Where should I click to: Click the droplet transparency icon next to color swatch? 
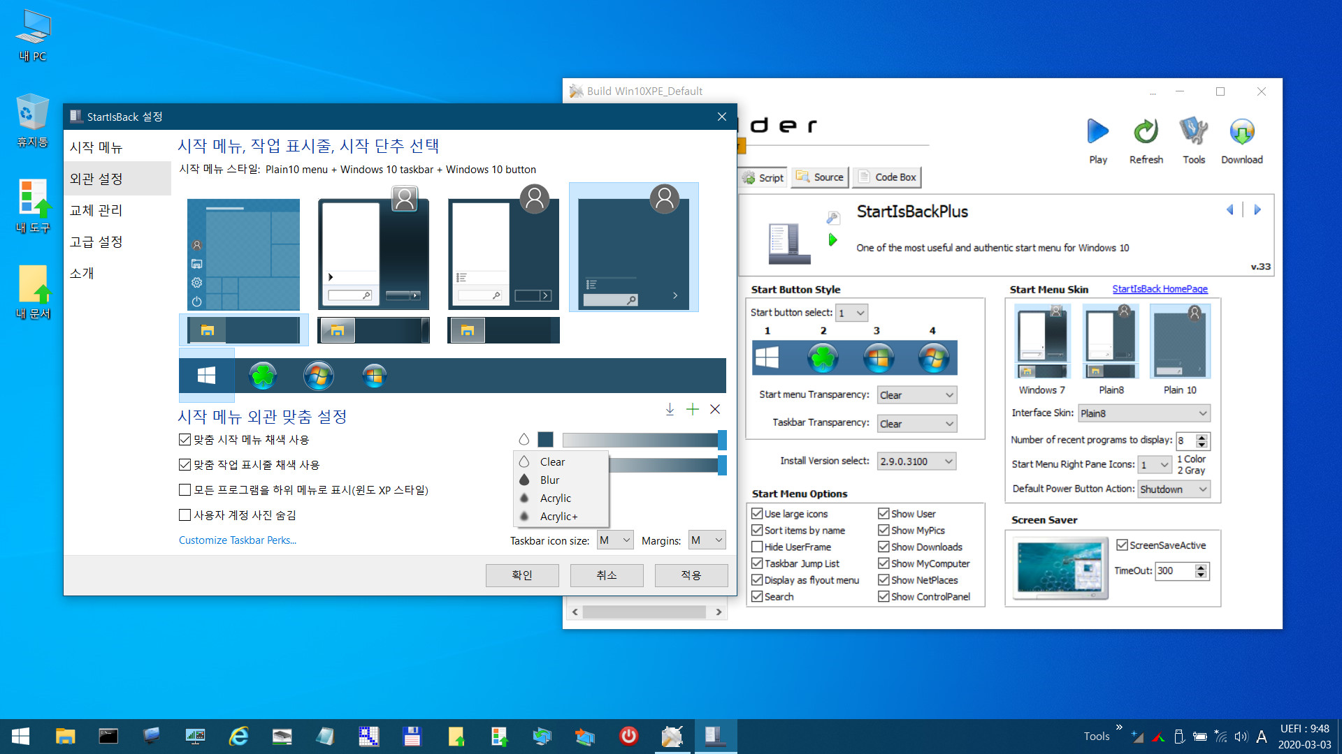coord(524,439)
